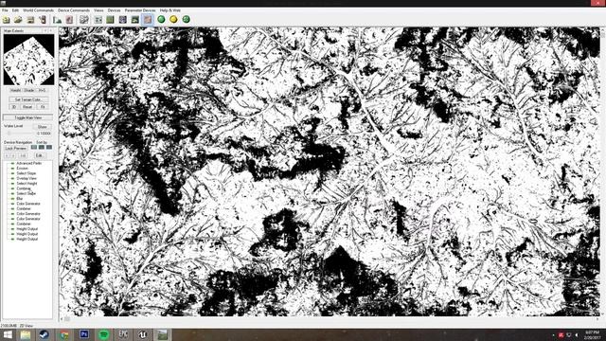Open the File menu
The width and height of the screenshot is (606, 341).
(5, 10)
